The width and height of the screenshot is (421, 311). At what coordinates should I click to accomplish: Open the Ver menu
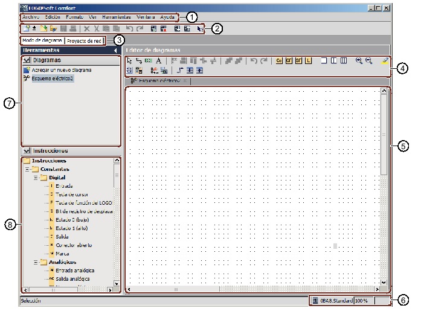point(92,17)
